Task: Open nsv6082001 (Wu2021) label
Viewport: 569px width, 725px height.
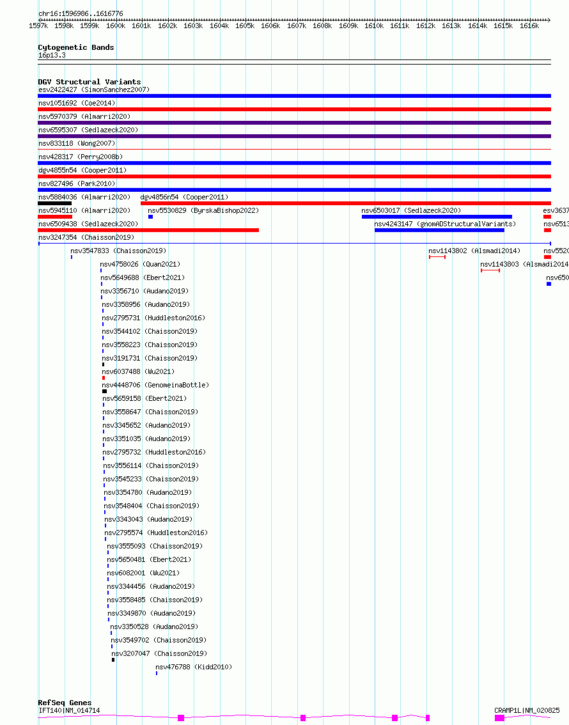Action: [x=143, y=572]
